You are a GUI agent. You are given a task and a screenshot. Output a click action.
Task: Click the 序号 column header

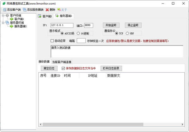pyautogui.click(x=44, y=76)
